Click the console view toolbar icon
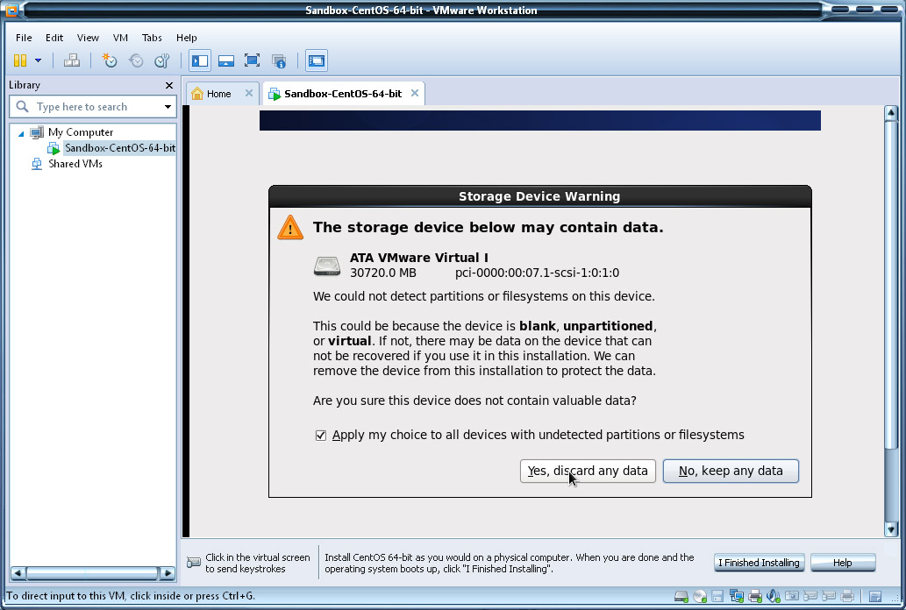The width and height of the screenshot is (906, 610). pyautogui.click(x=317, y=60)
